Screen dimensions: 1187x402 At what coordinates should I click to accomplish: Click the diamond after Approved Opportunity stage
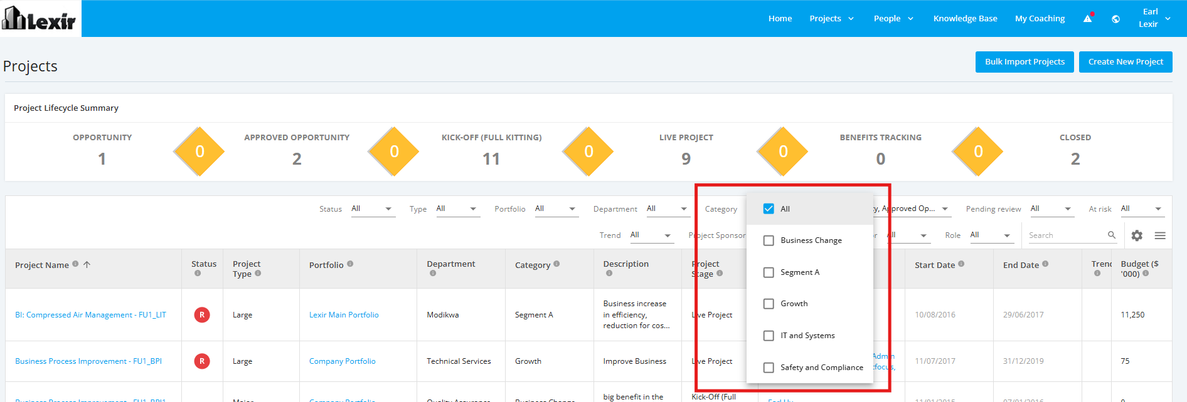click(394, 152)
